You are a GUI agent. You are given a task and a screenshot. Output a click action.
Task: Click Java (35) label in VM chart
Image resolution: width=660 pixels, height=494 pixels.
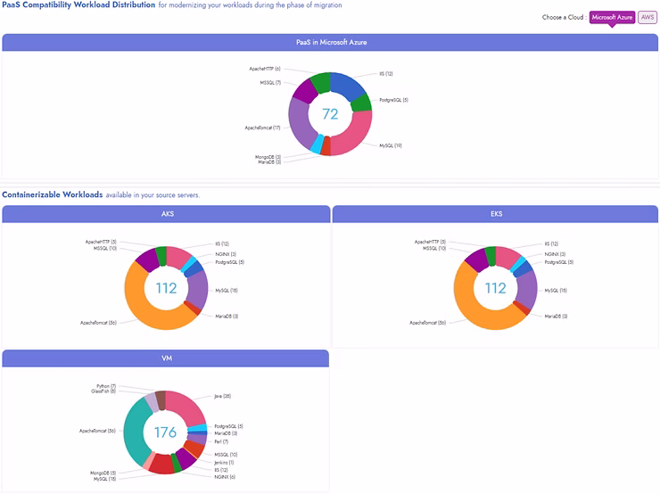(223, 396)
